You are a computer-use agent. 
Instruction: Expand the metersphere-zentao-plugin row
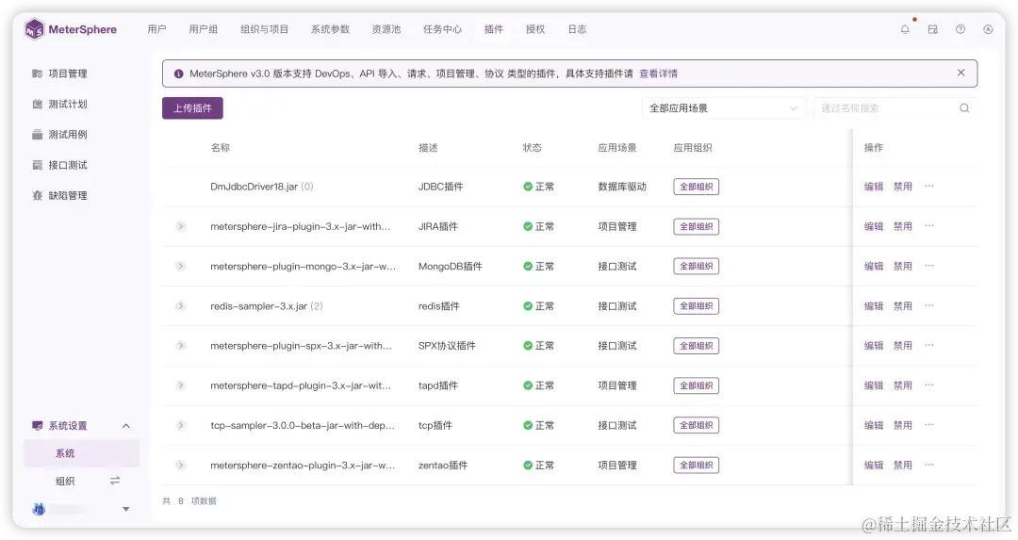pos(180,466)
